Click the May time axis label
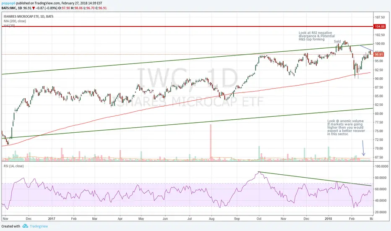391x231 pixels. pyautogui.click(x=141, y=218)
